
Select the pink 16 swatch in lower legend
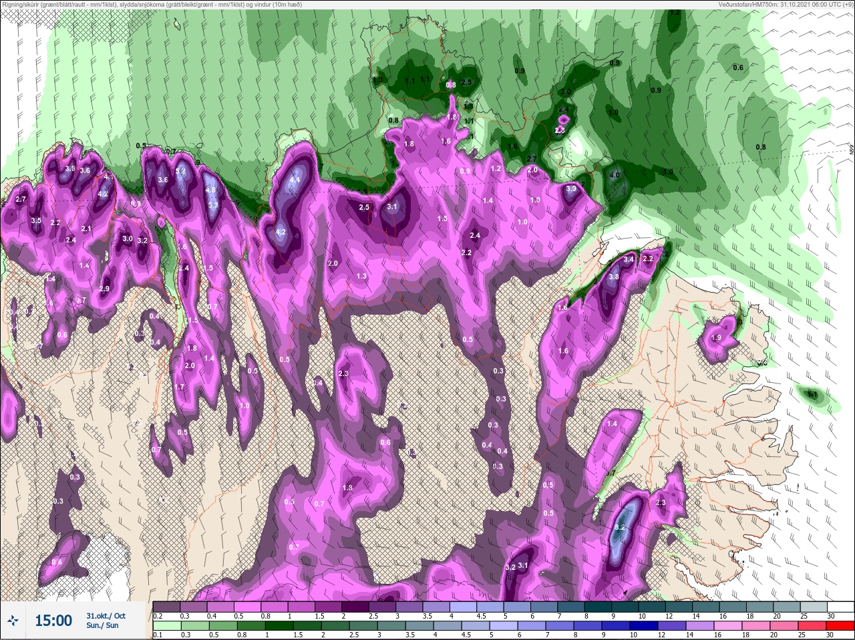[x=729, y=627]
